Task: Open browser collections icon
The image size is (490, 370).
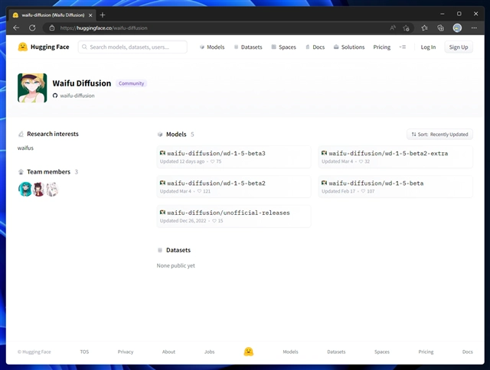Action: click(x=441, y=28)
